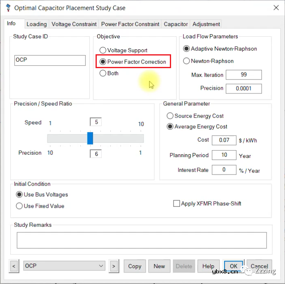This screenshot has width=285, height=284.
Task: Click the Copy button
Action: [134, 266]
